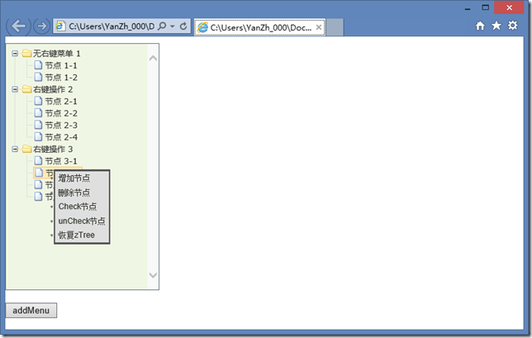Select tree node 节点 1-2
The image size is (532, 338).
61,78
